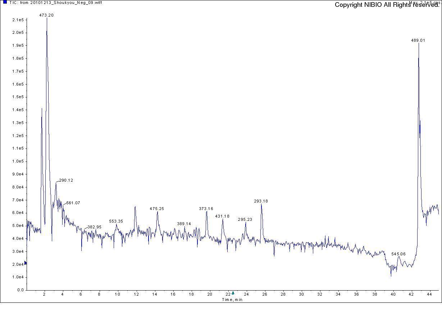This screenshot has height=310, width=442.
Task: Click the 475.25 peak label
Action: 157,209
